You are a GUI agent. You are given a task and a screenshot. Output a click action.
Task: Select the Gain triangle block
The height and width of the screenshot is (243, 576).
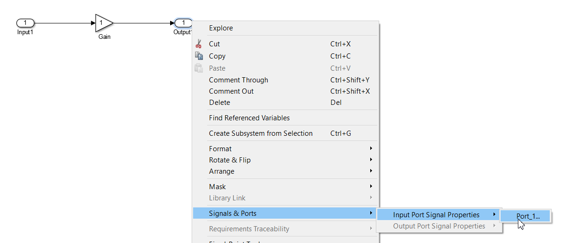(103, 23)
